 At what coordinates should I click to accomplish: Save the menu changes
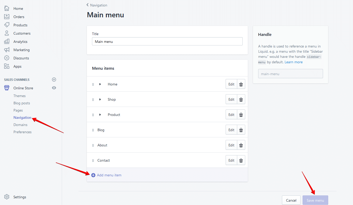(315, 200)
